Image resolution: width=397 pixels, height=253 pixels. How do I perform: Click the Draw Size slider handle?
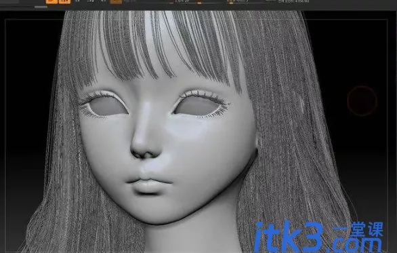point(231,3)
